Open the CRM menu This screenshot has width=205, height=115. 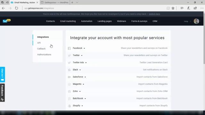[x=155, y=21]
